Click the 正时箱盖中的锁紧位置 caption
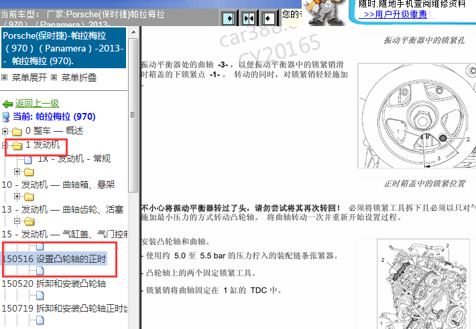476x329 pixels. pyautogui.click(x=424, y=184)
